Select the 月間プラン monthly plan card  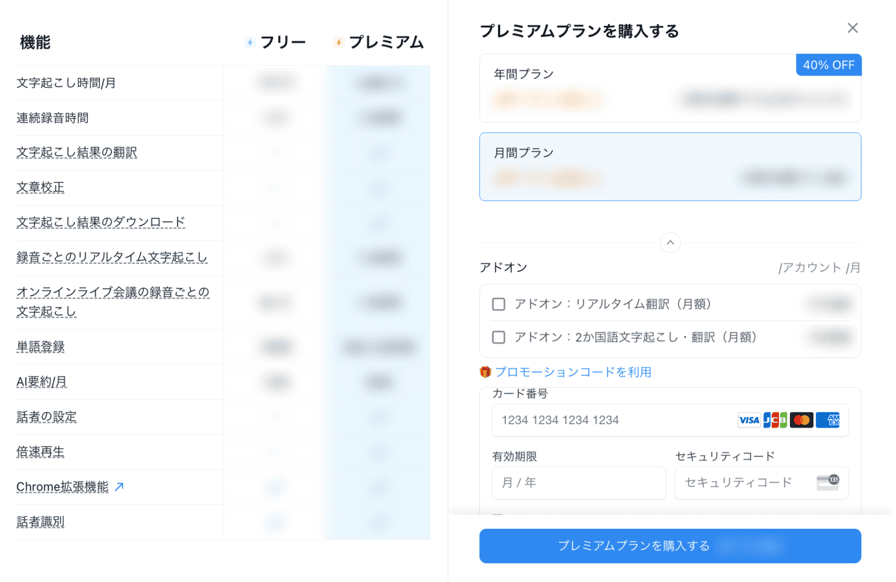(x=670, y=167)
